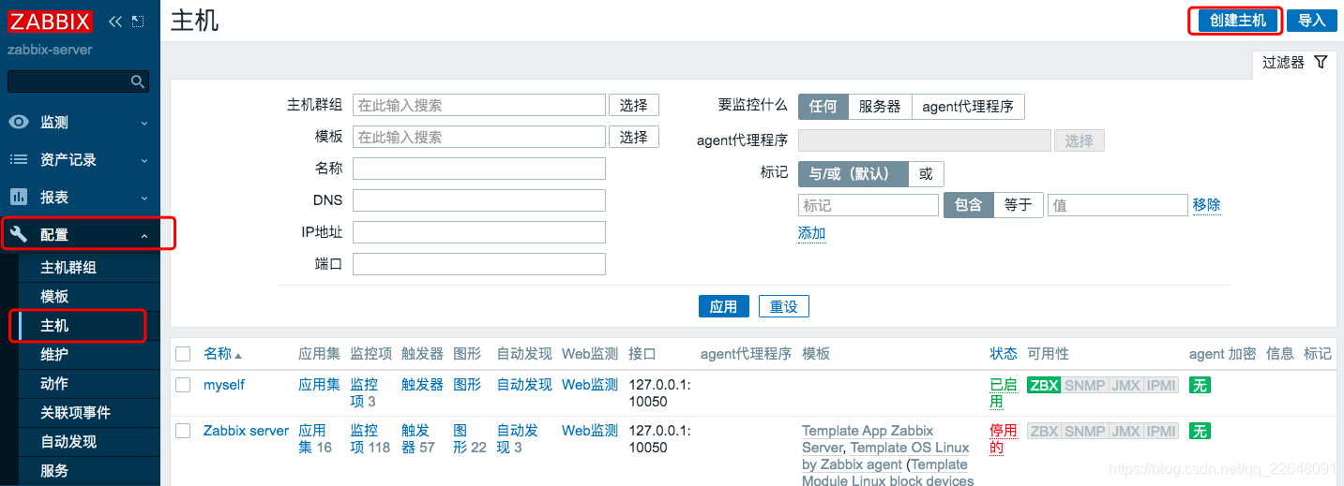Click the JMX badge for Zabbix server
Image resolution: width=1344 pixels, height=486 pixels.
click(x=1125, y=431)
